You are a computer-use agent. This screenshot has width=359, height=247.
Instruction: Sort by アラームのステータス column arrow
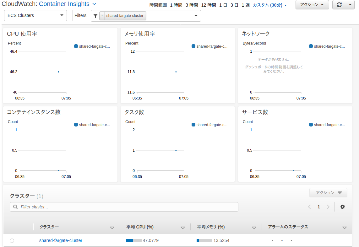344,228
